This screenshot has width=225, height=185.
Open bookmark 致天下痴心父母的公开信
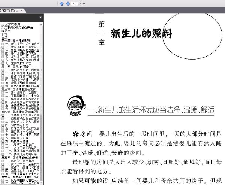point(17,27)
